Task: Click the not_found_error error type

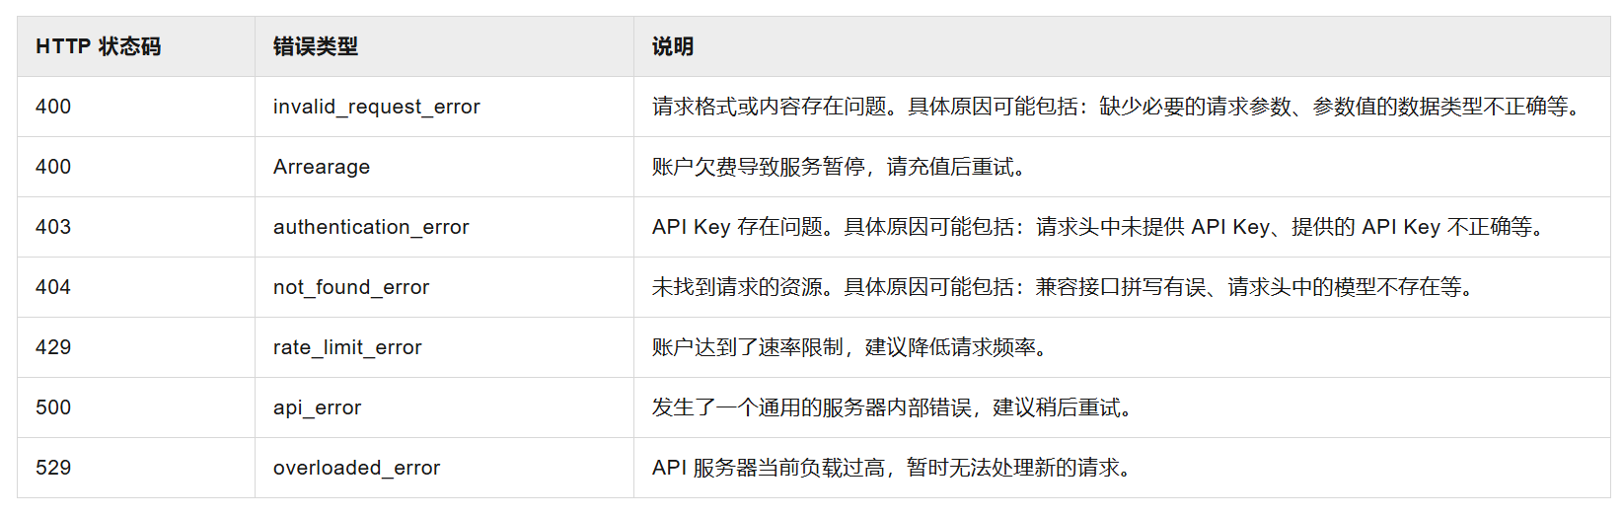Action: tap(350, 287)
